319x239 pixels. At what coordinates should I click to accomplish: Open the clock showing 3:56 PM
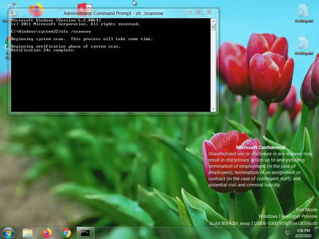(303, 233)
